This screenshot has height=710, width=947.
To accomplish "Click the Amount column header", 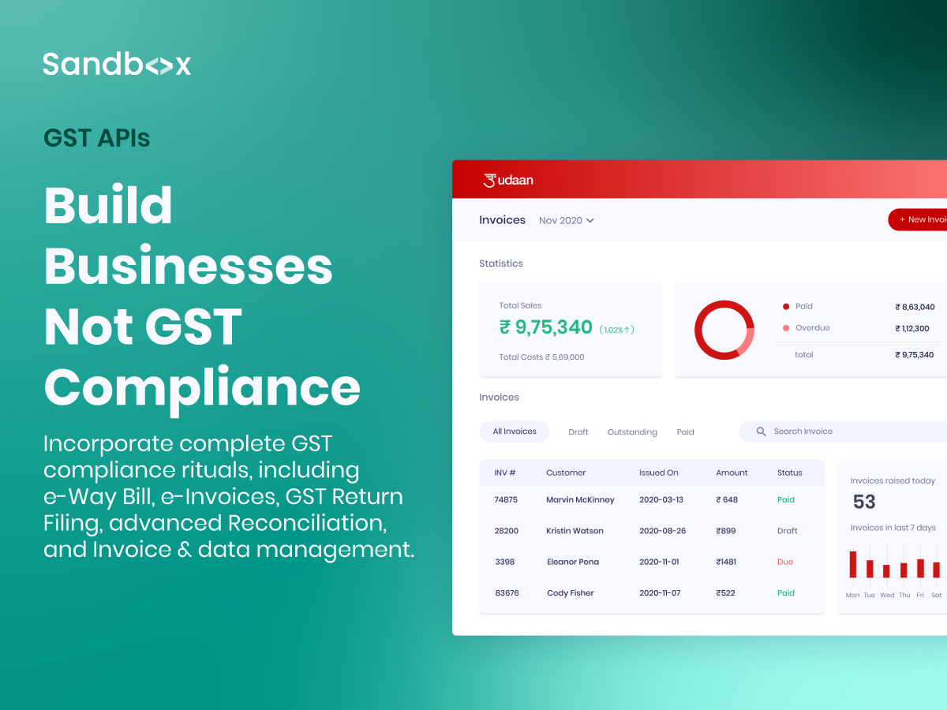I will [x=732, y=473].
